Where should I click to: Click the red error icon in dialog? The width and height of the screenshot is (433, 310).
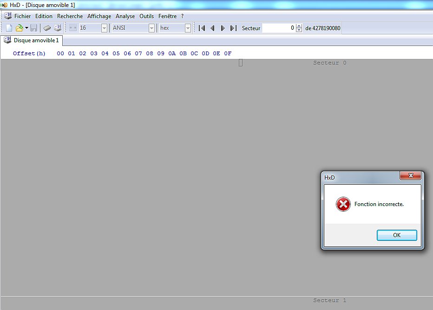tap(343, 204)
